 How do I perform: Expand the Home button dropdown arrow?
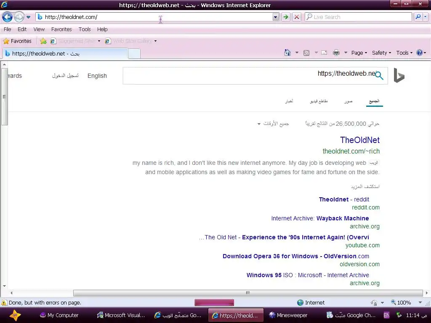[x=297, y=53]
